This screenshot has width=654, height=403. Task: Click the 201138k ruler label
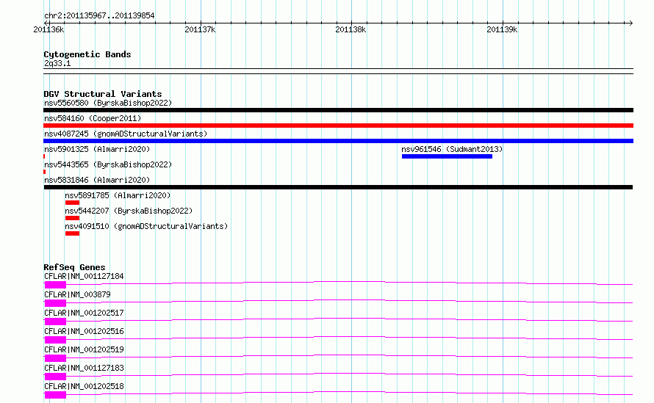(351, 29)
